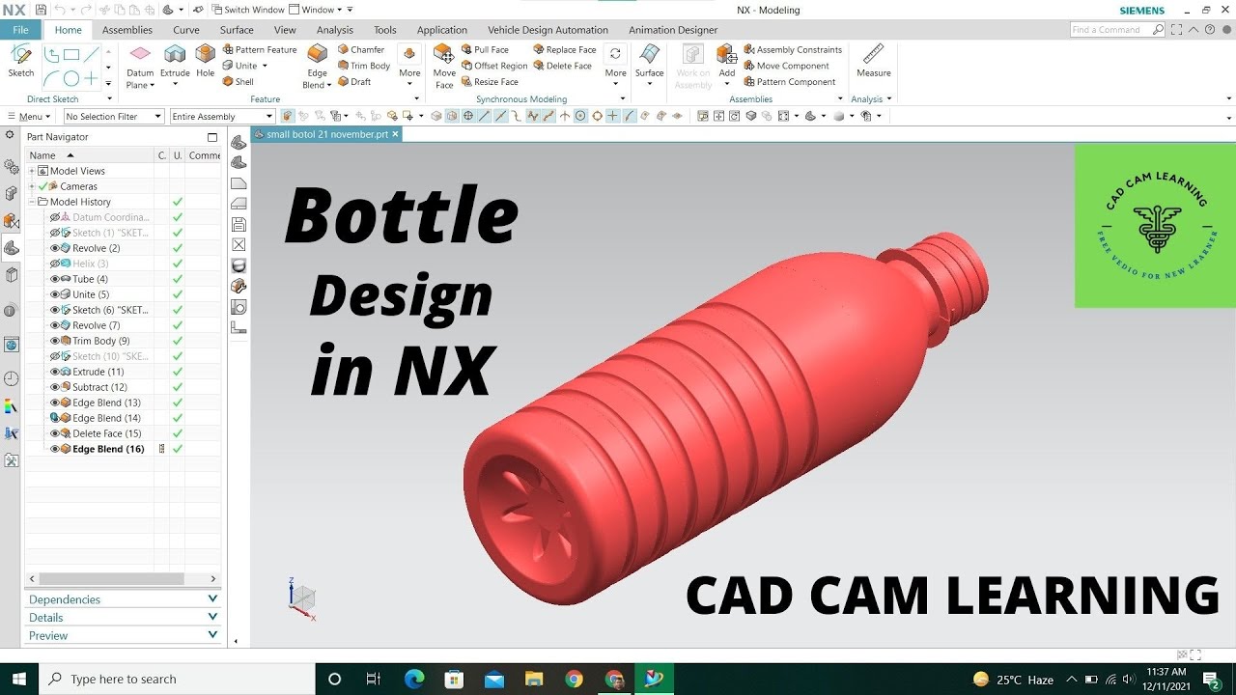Select the Pattern Component command
The image size is (1236, 695).
point(790,82)
